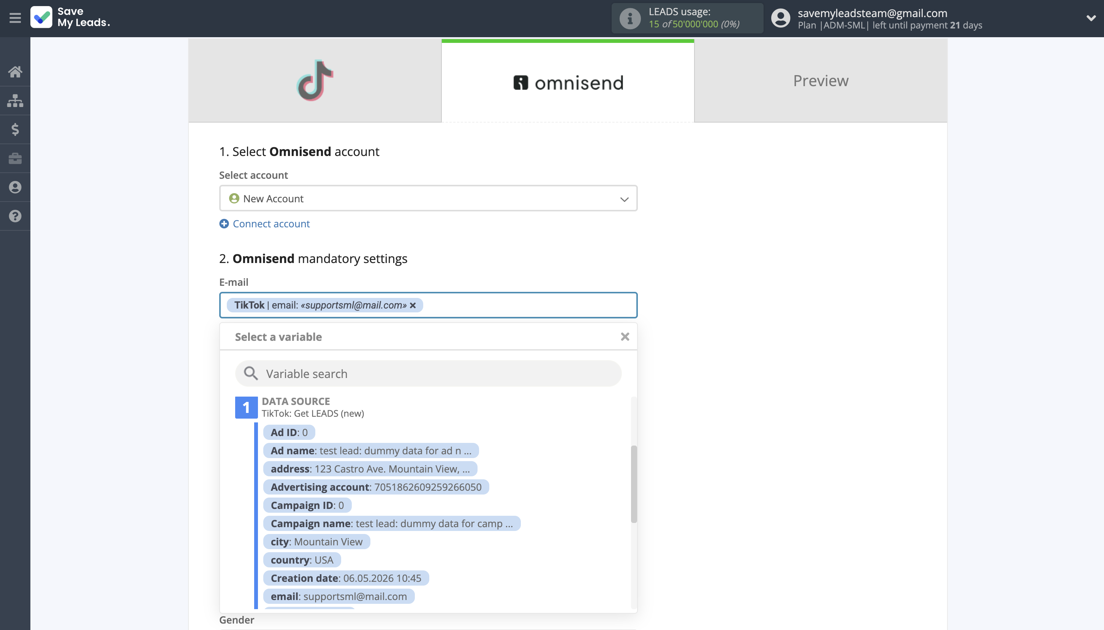Open the hamburger menu
This screenshot has width=1104, height=630.
[x=15, y=18]
